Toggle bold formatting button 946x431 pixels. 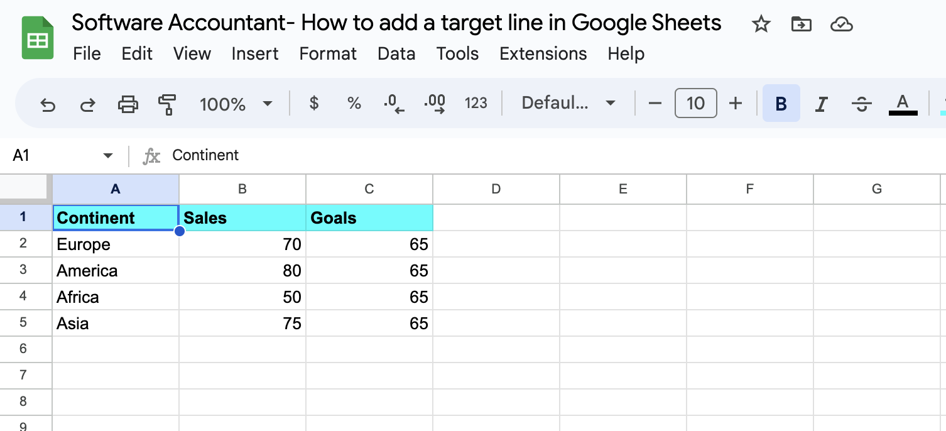coord(781,103)
